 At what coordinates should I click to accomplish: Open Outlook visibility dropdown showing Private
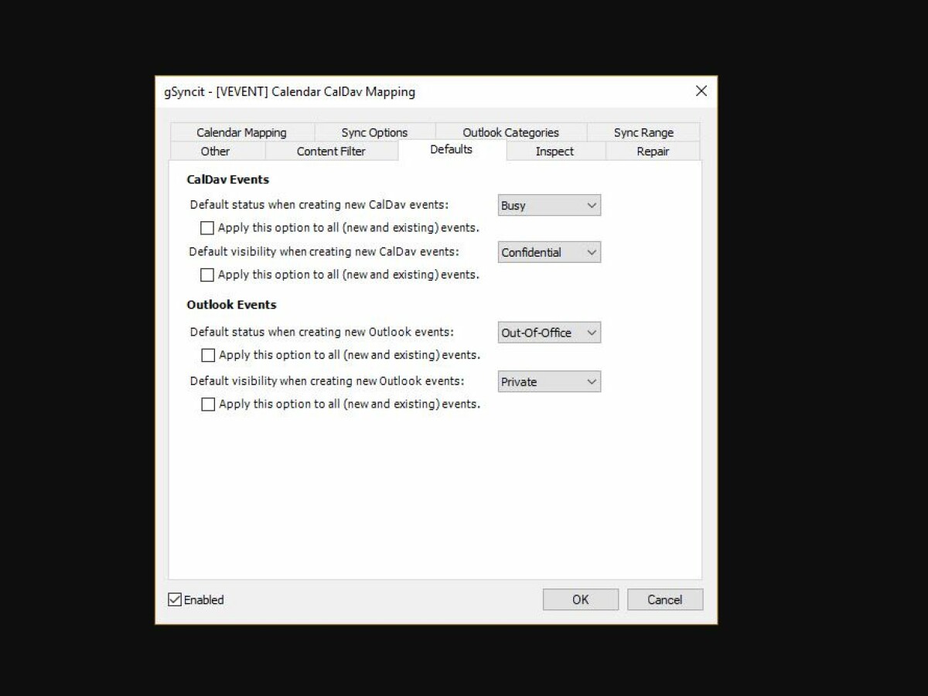click(549, 381)
